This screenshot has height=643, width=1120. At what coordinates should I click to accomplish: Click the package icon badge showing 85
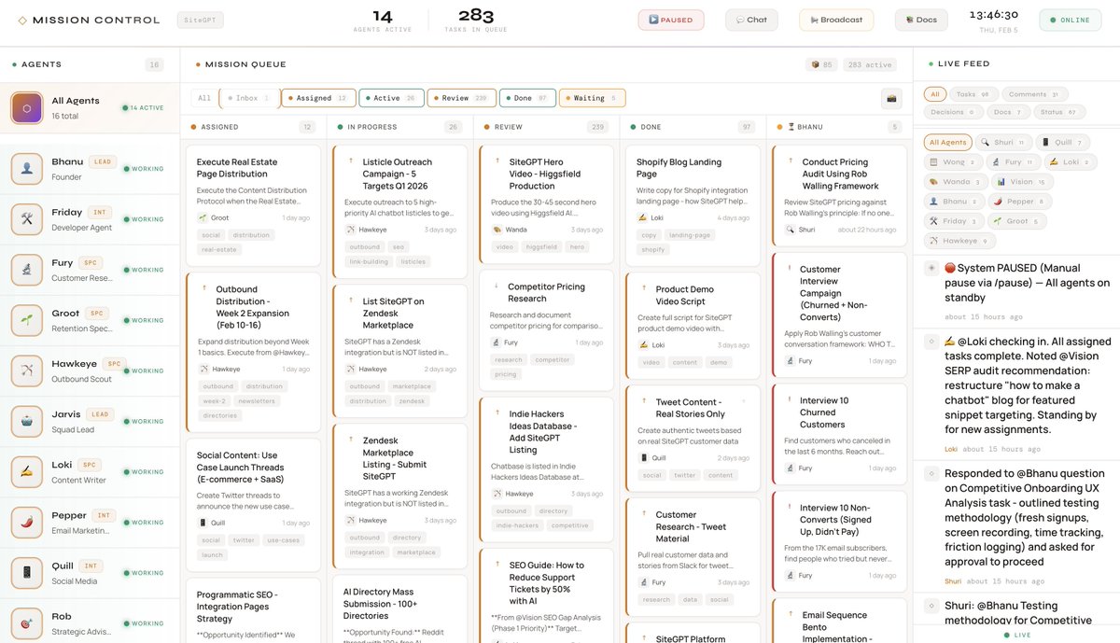821,64
